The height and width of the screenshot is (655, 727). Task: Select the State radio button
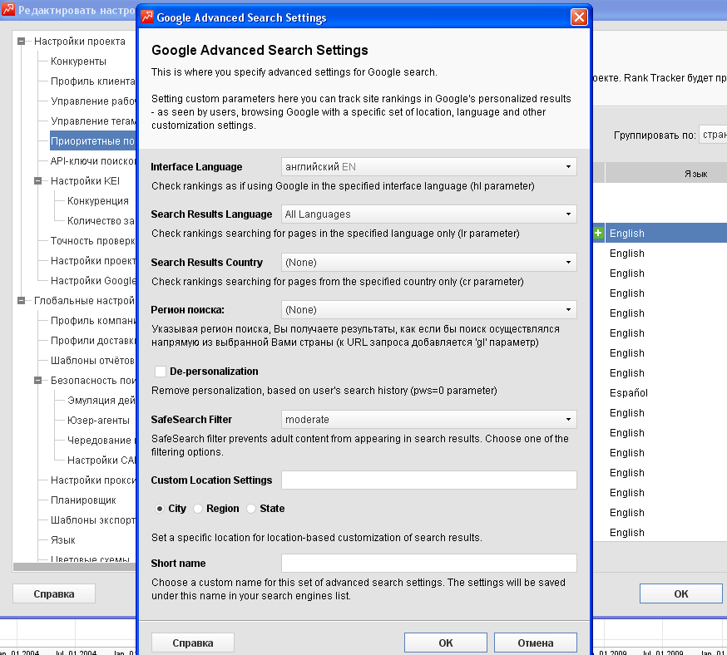(251, 509)
